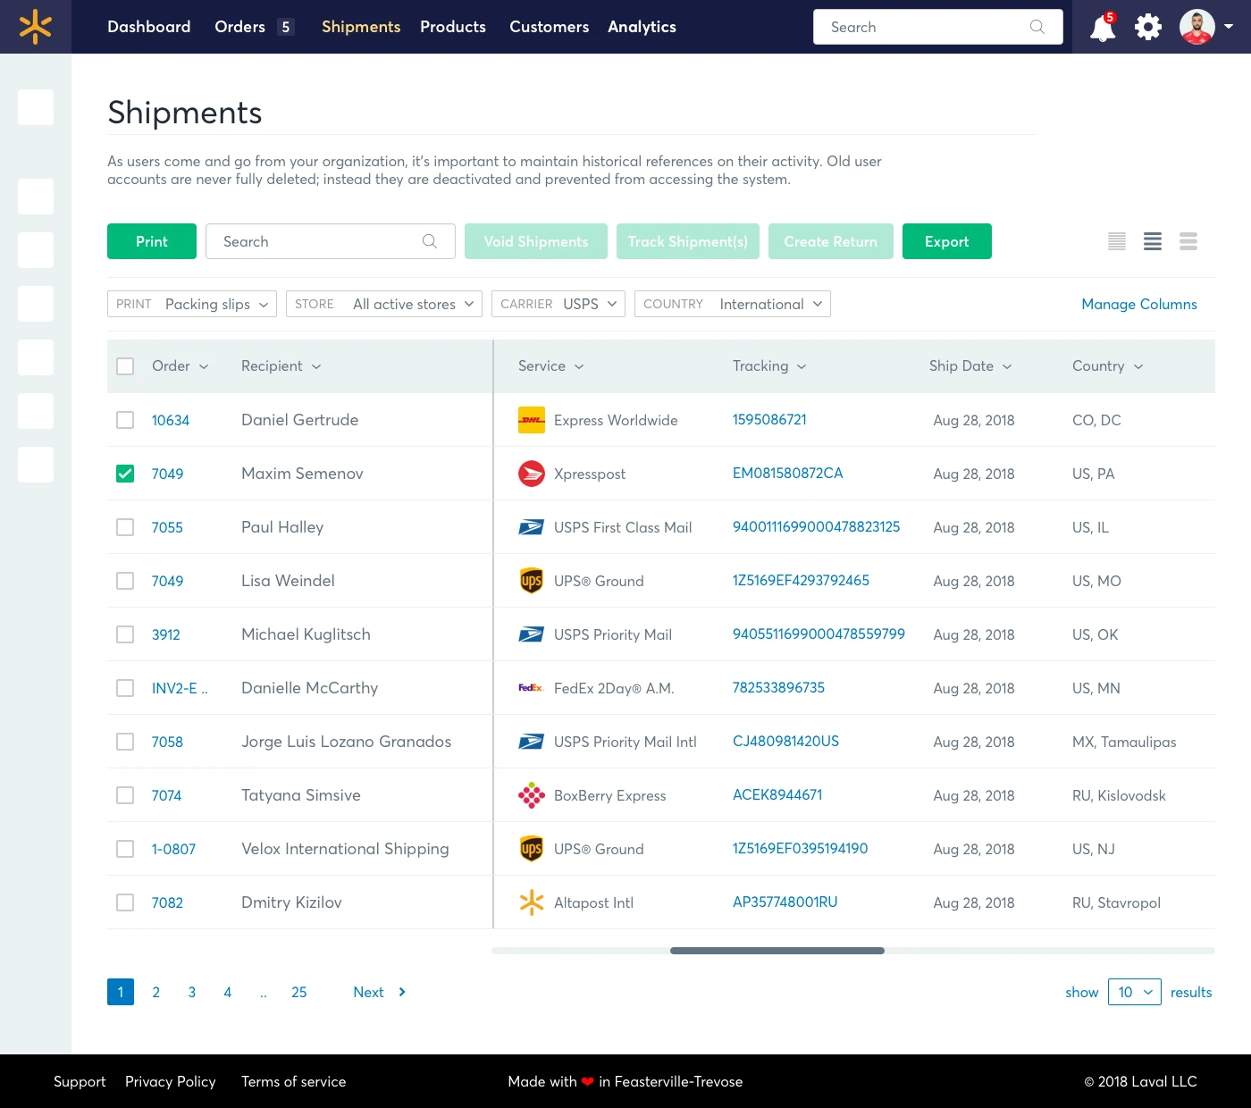Go to page 25 of results

(x=299, y=992)
